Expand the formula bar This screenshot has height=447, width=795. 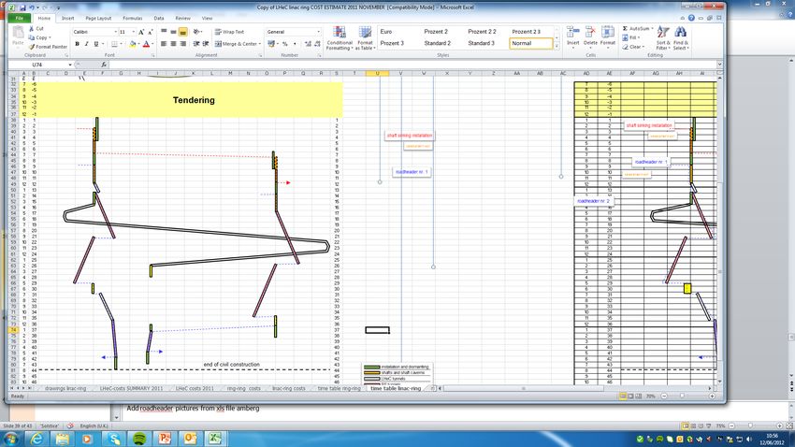tap(719, 65)
